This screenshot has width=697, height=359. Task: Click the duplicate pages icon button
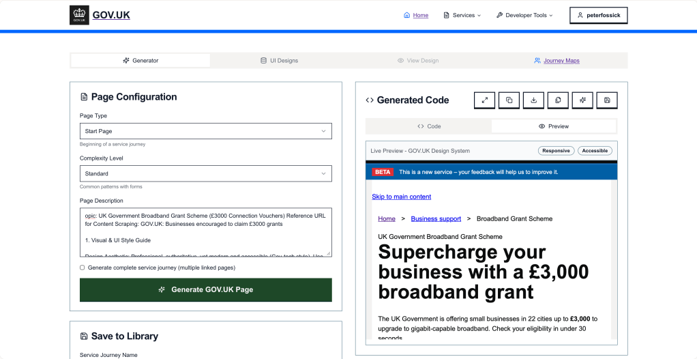point(558,100)
